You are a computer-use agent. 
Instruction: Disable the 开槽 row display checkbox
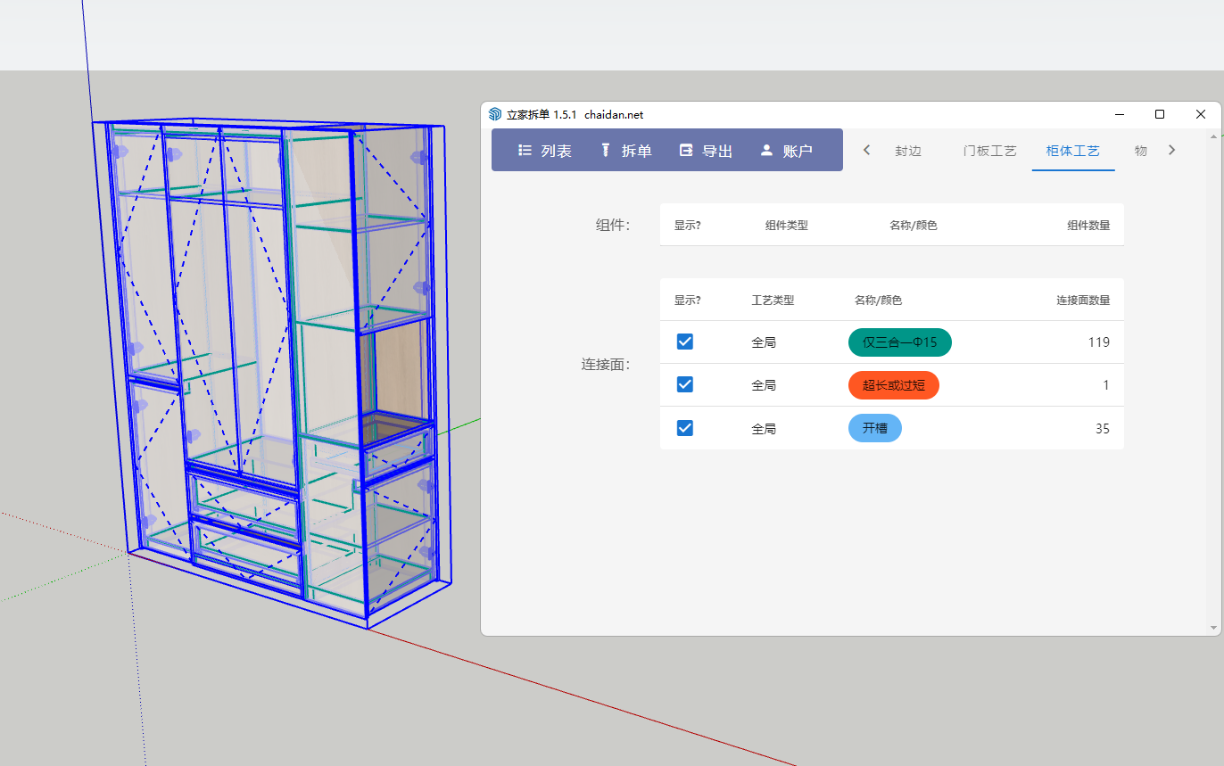click(x=685, y=428)
